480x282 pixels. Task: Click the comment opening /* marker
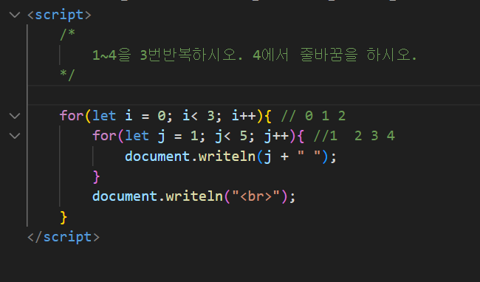67,35
